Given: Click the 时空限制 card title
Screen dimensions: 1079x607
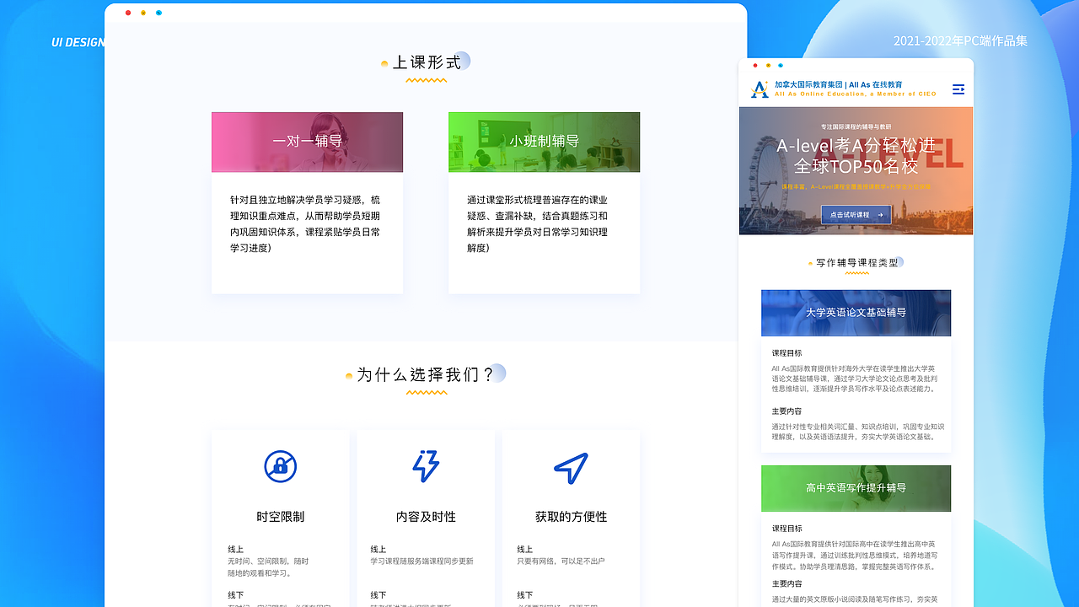Looking at the screenshot, I should (x=281, y=517).
